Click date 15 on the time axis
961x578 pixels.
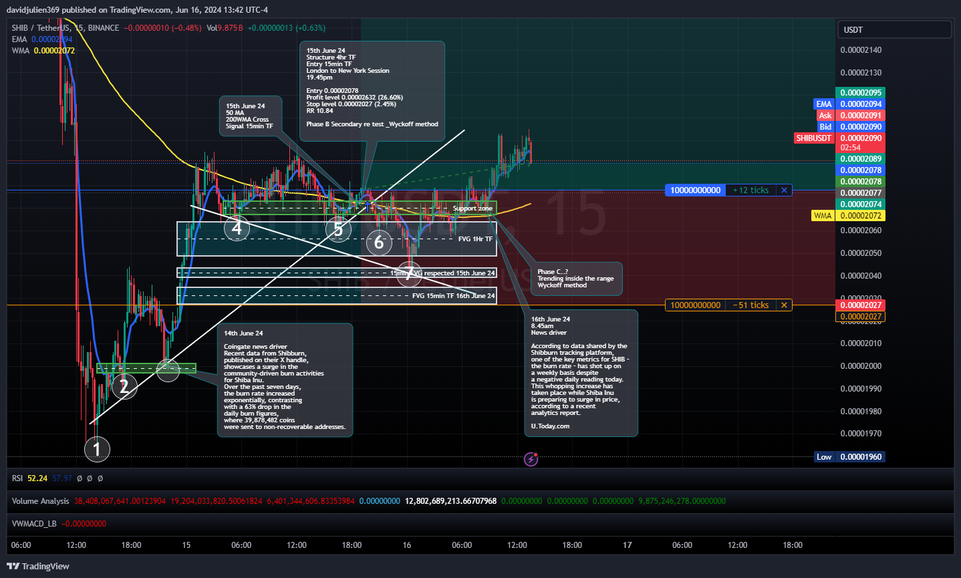coord(186,545)
